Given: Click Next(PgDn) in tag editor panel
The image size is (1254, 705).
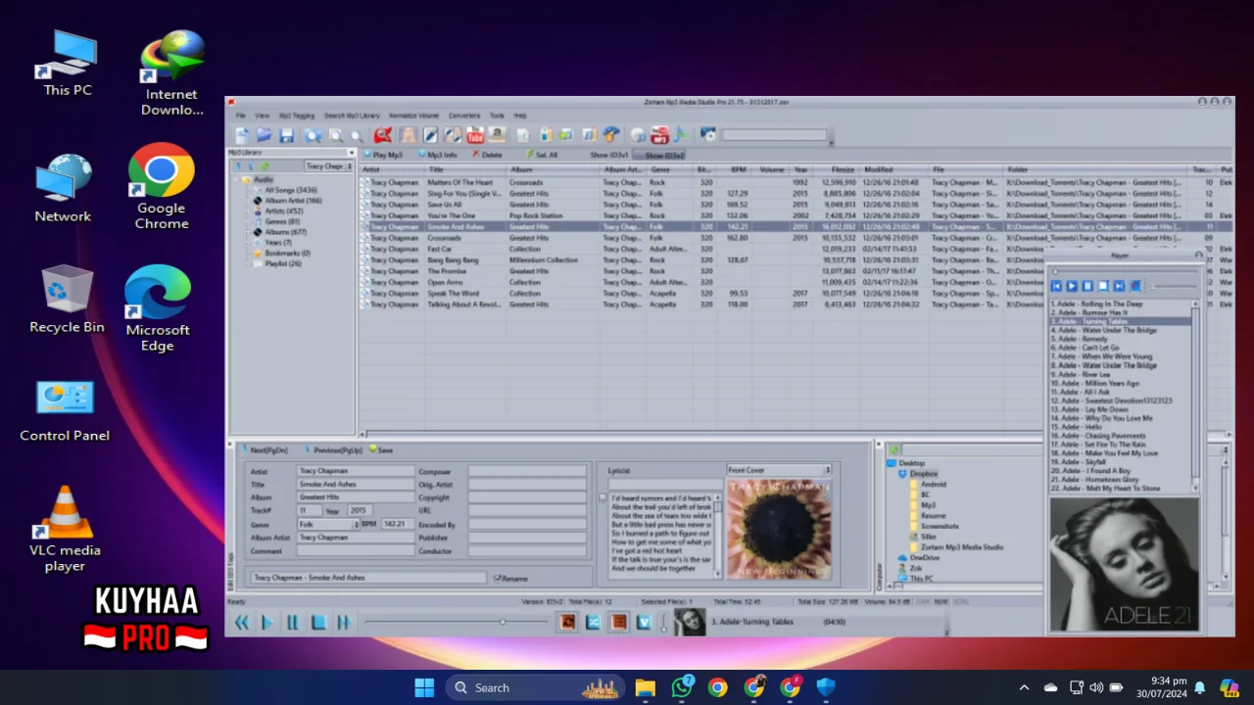Looking at the screenshot, I should pyautogui.click(x=265, y=450).
